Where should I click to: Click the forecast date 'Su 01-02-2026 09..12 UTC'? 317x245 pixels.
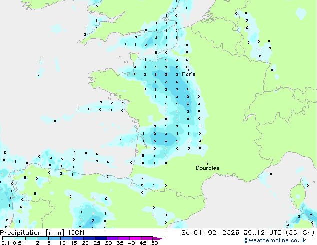click(x=231, y=233)
